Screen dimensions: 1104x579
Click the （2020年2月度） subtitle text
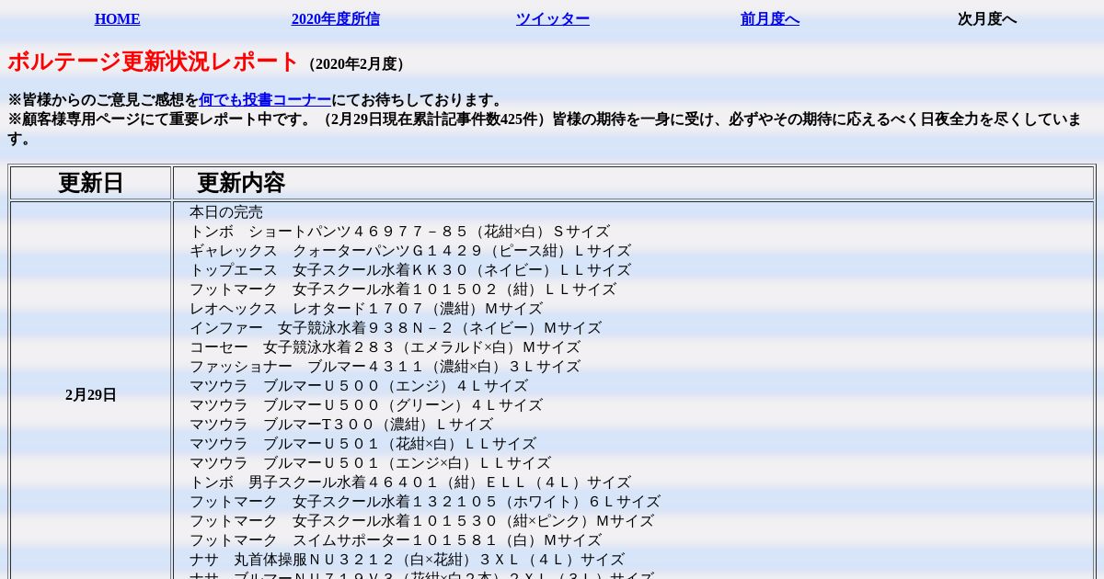[357, 64]
